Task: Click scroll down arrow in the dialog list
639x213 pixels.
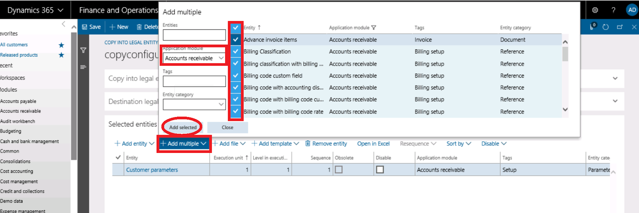Action: click(565, 109)
